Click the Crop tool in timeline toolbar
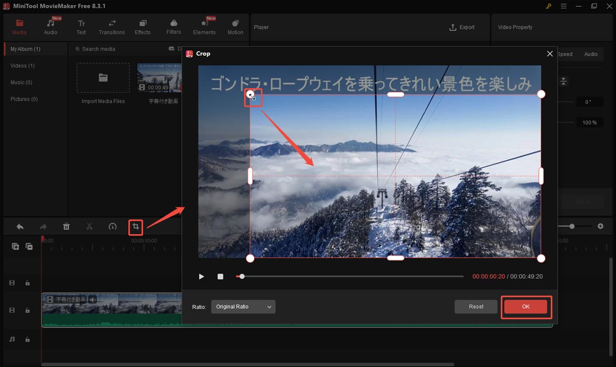The width and height of the screenshot is (616, 367). pyautogui.click(x=136, y=227)
